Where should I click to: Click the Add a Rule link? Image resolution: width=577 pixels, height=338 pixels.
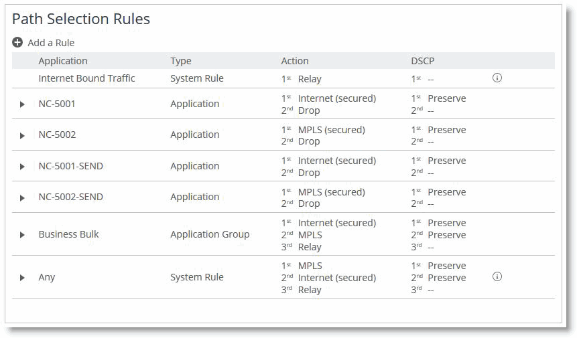coord(51,43)
